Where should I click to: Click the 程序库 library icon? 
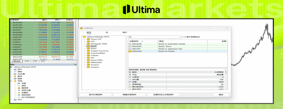19,88
